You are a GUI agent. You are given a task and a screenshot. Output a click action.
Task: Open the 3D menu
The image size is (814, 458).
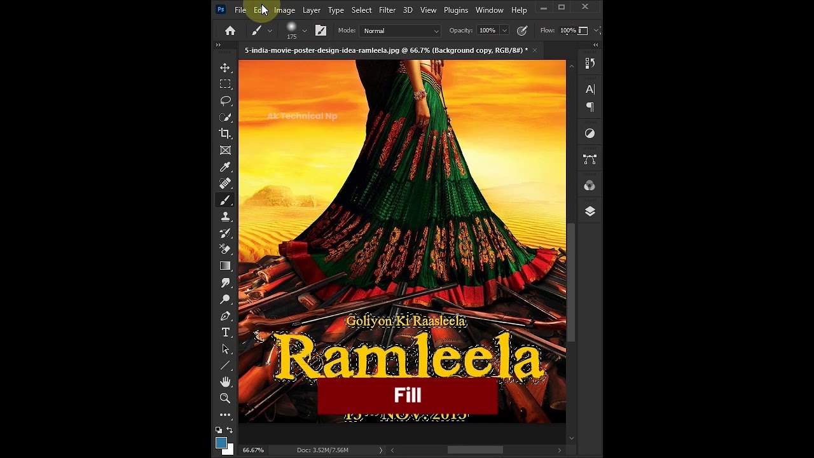pyautogui.click(x=408, y=10)
